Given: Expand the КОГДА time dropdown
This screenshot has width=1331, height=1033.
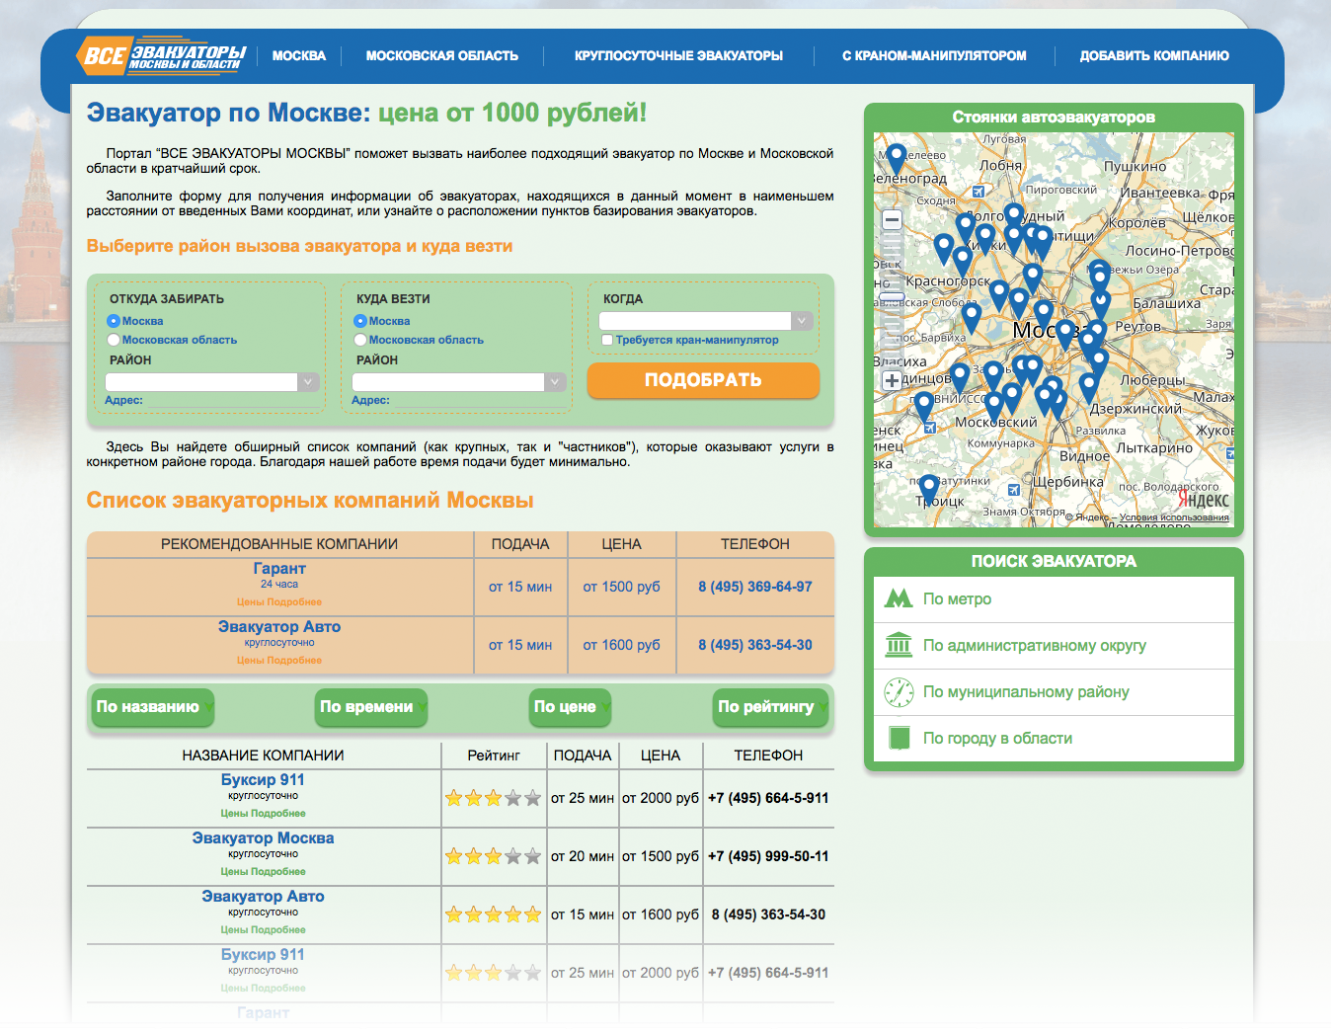Looking at the screenshot, I should tap(706, 321).
